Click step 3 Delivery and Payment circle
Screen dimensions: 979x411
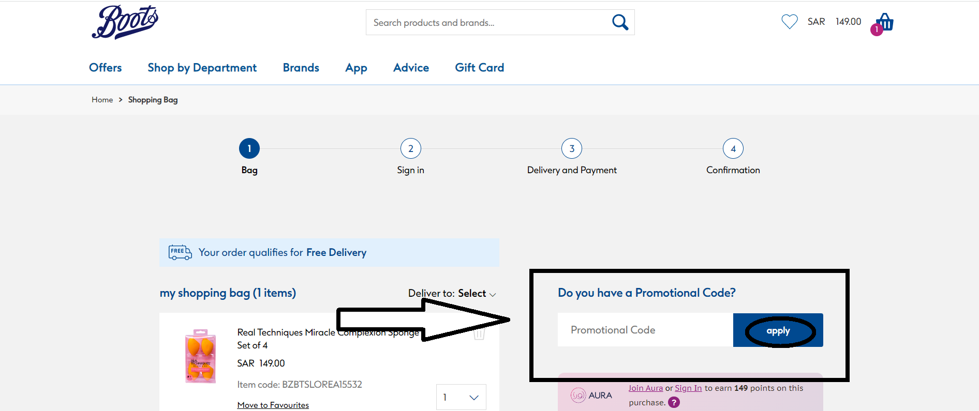click(572, 149)
